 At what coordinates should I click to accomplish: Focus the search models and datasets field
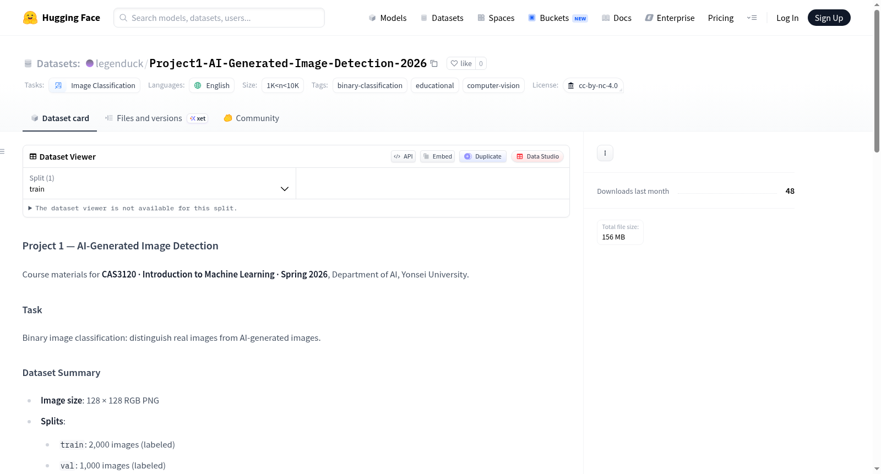[219, 18]
